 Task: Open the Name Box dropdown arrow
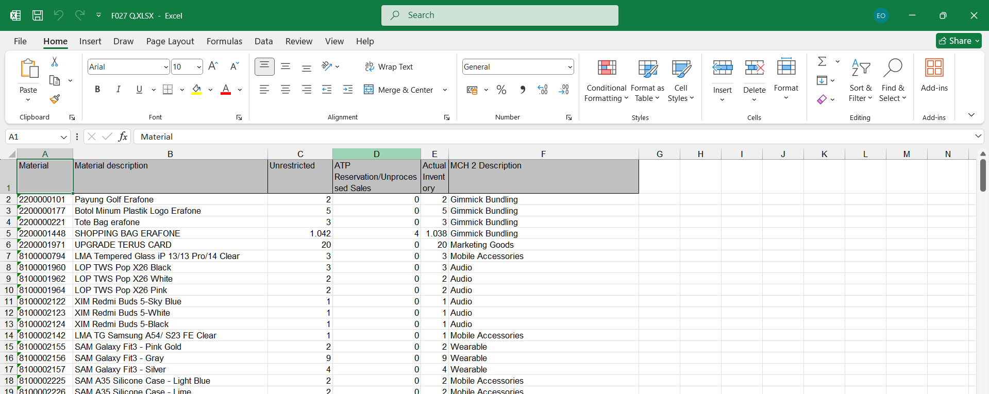click(63, 137)
